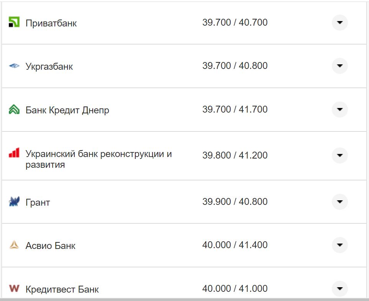Click the red bar-chart logo of Украинский банк реконструкции
Screen dimensions: 369x301
coord(14,152)
